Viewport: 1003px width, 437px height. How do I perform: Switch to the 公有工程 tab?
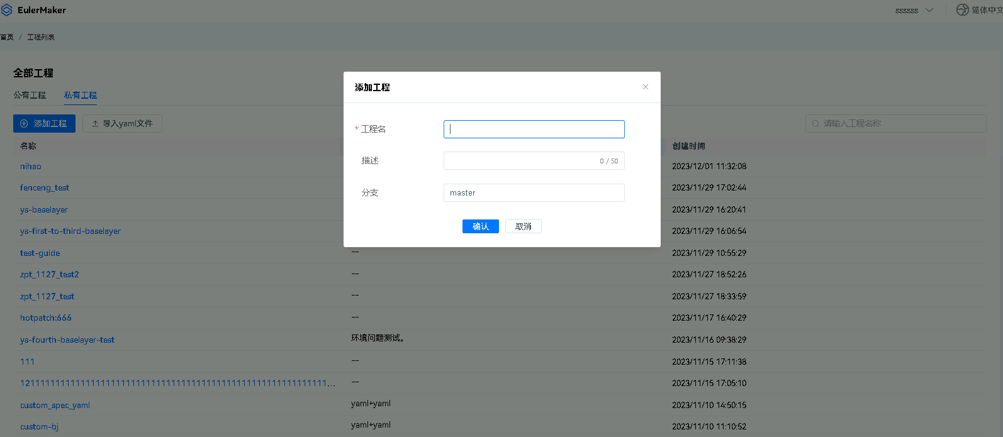[x=30, y=95]
